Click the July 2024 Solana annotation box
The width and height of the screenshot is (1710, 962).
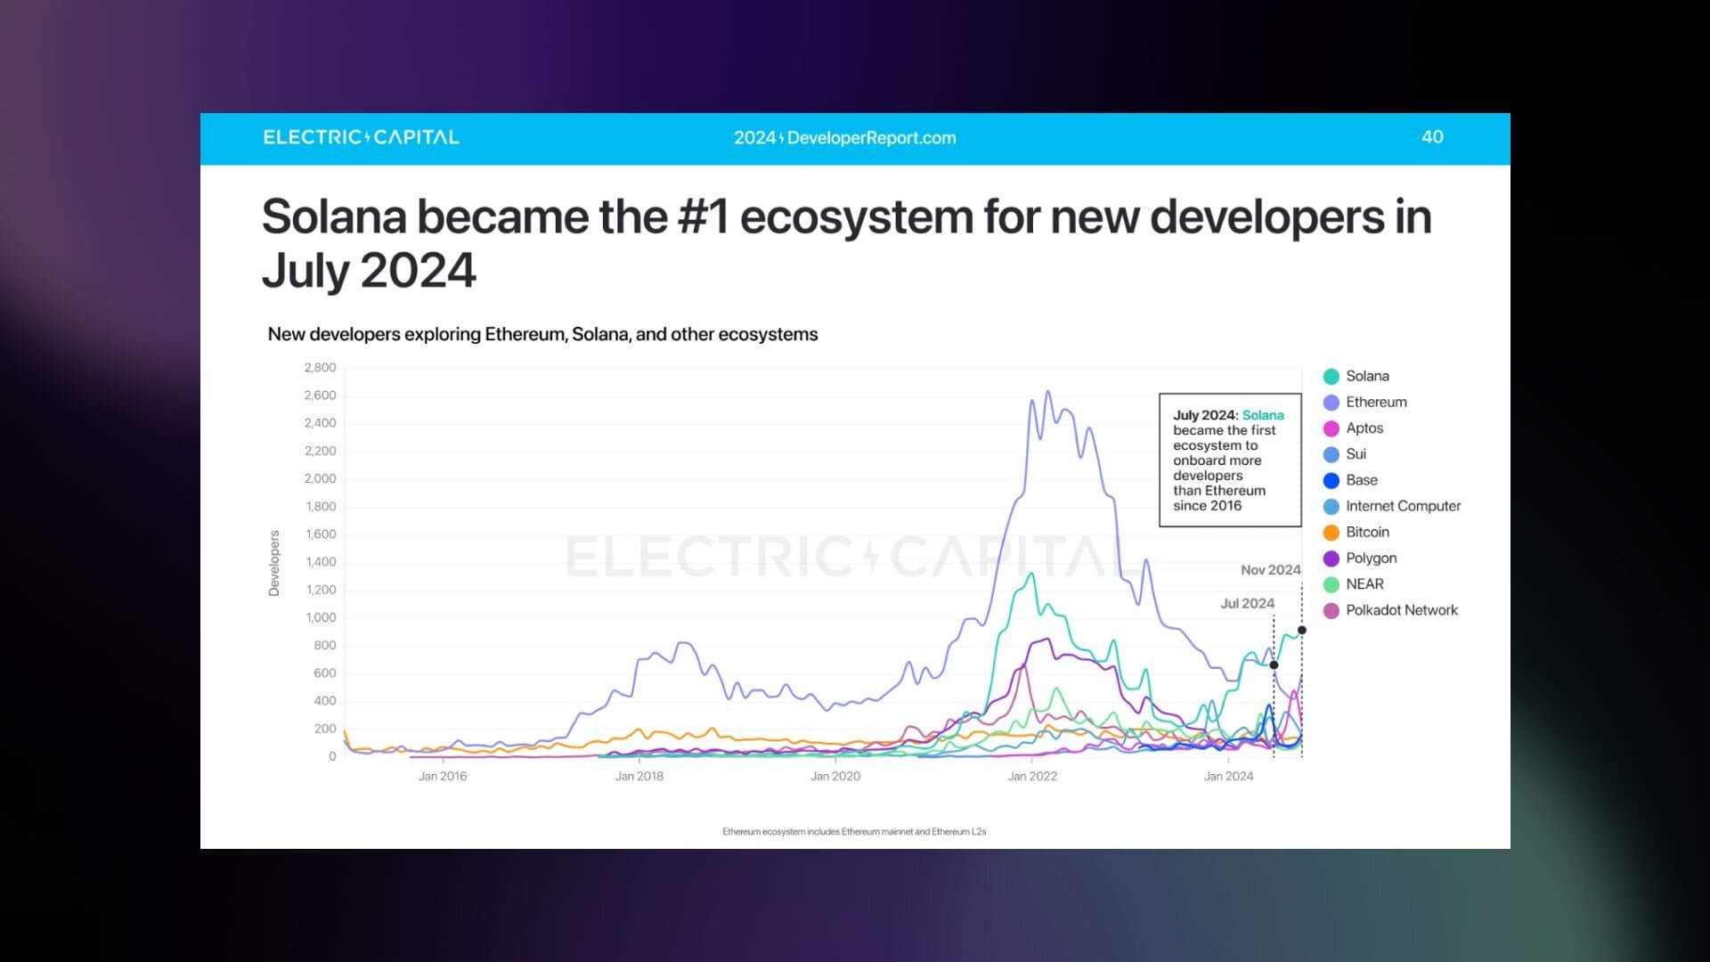click(1229, 460)
